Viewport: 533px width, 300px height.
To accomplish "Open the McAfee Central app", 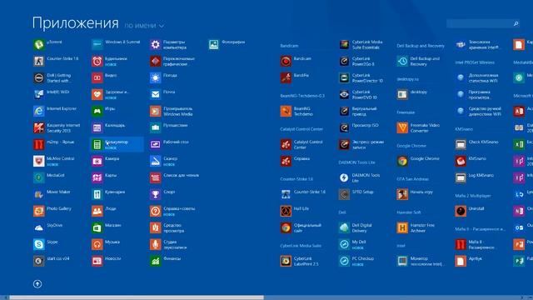I will tap(54, 161).
